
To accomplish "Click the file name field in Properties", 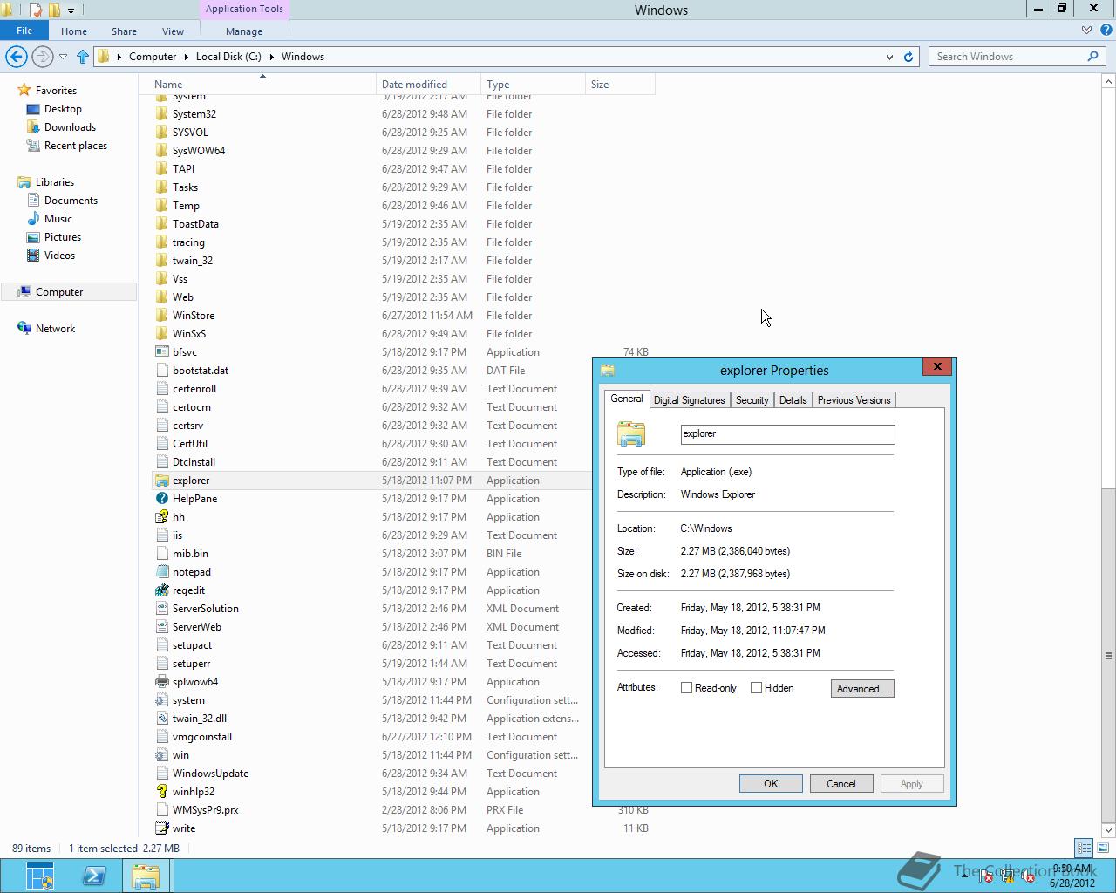I will coord(787,434).
